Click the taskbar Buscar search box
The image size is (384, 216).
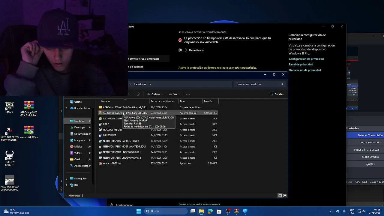166,211
